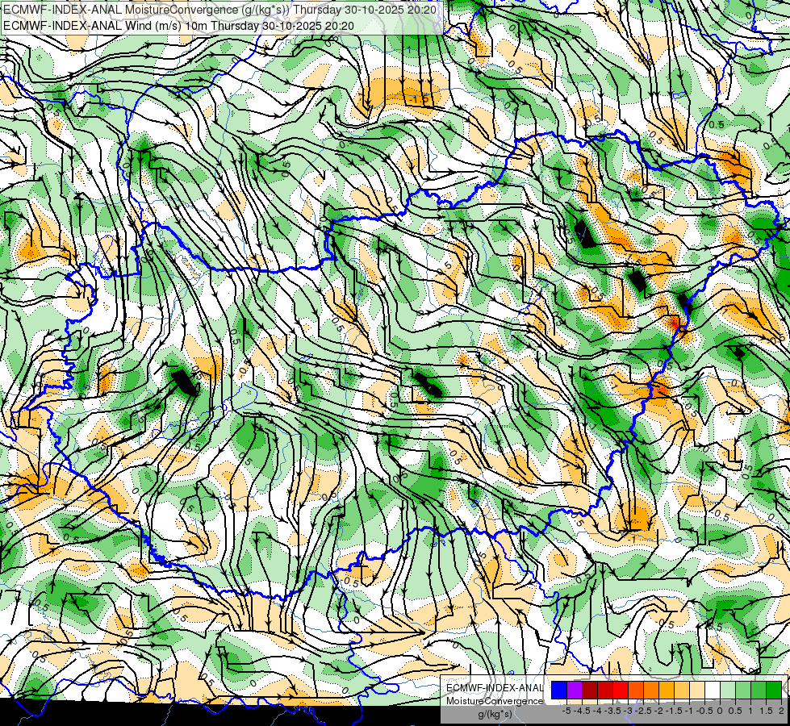Click the white legend swatch
This screenshot has width=790, height=726.
click(x=713, y=690)
